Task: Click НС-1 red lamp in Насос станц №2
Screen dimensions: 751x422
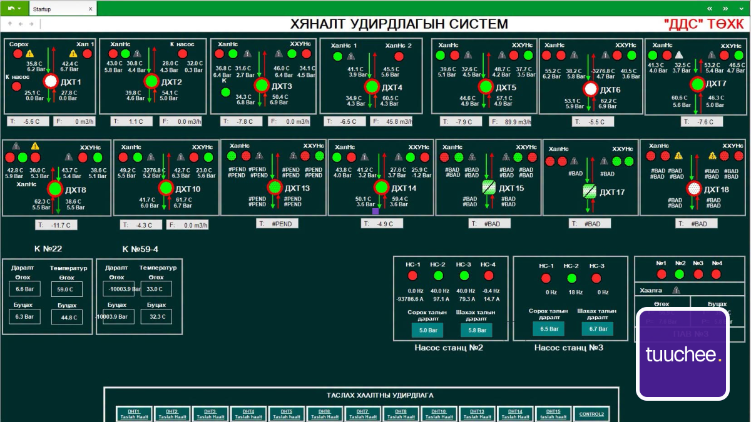Action: (x=412, y=276)
